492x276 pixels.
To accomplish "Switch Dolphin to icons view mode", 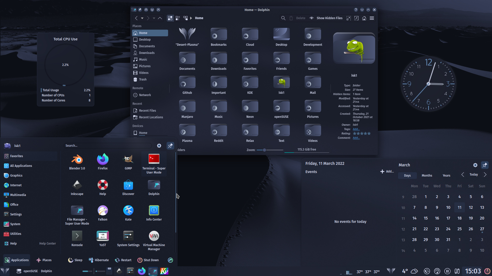I will click(x=170, y=18).
